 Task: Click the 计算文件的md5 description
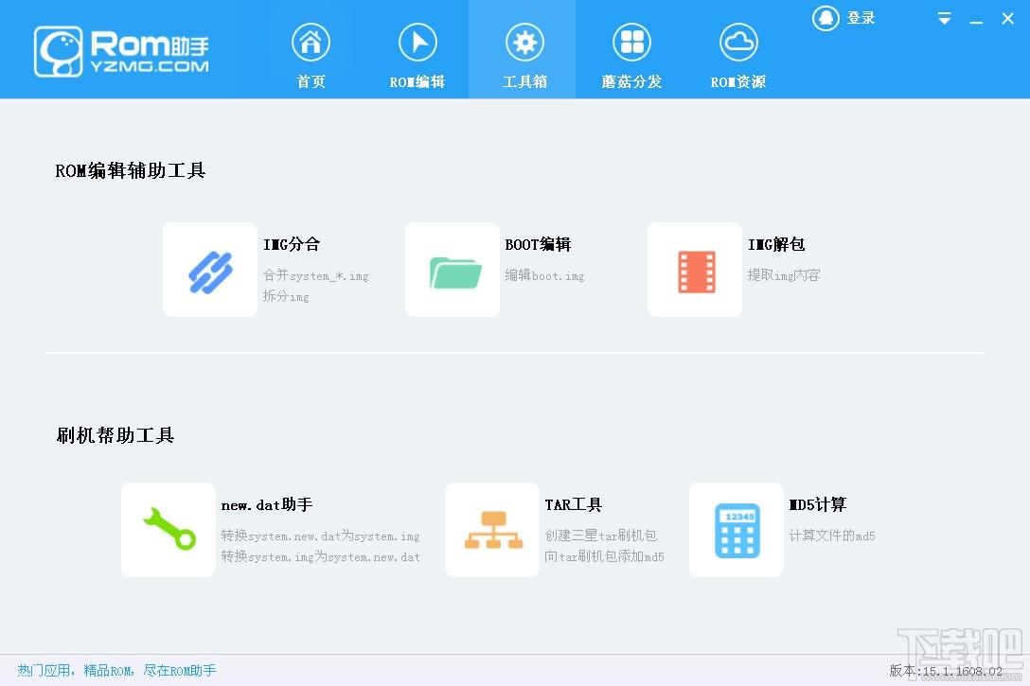click(832, 536)
